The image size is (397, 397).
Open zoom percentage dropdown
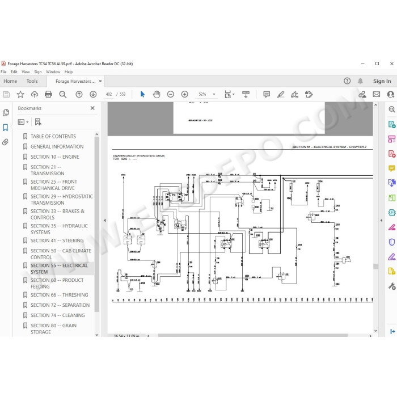point(214,95)
